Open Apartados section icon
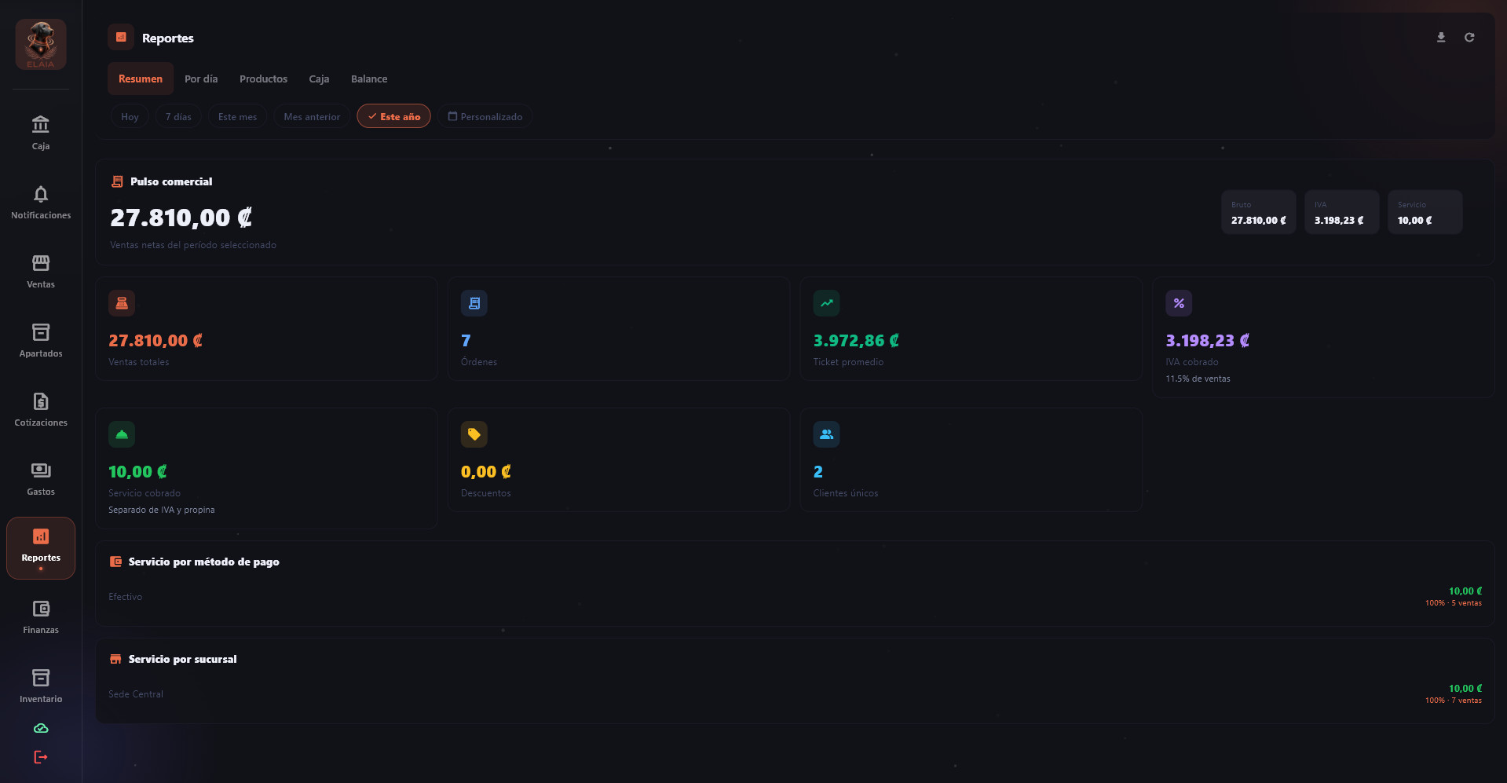 [x=41, y=331]
